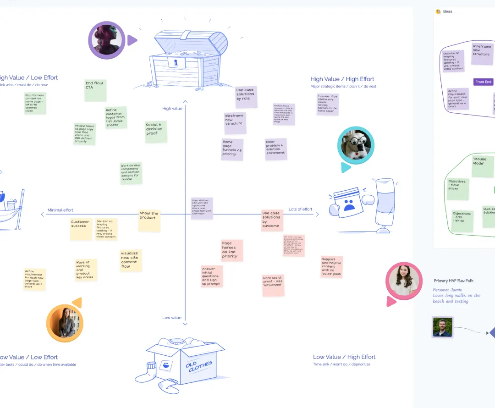Click the Ideas frame emoji icon

pyautogui.click(x=438, y=11)
